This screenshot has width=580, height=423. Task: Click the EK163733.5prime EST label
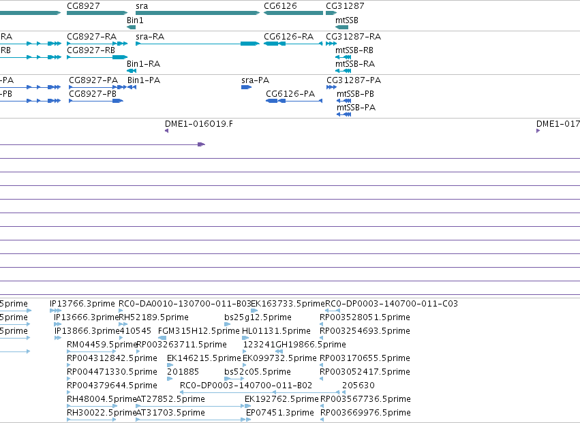(288, 304)
